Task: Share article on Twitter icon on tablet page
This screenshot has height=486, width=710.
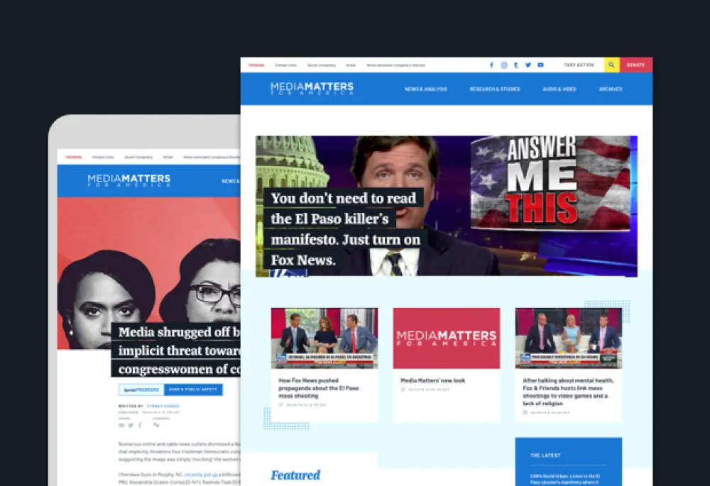Action: tap(131, 426)
